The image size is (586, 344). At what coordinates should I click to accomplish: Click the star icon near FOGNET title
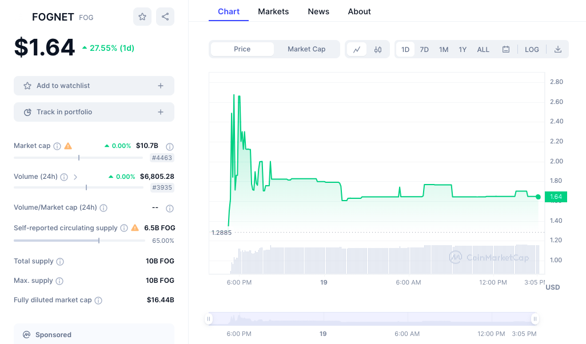(x=142, y=17)
